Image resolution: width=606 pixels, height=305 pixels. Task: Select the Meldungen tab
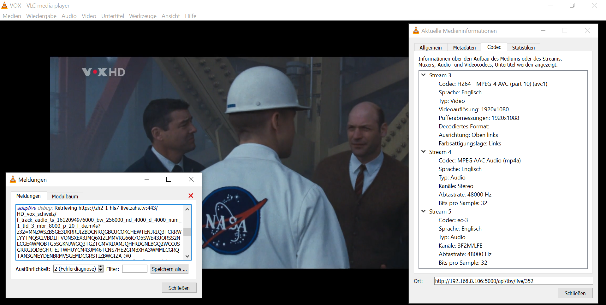[28, 196]
